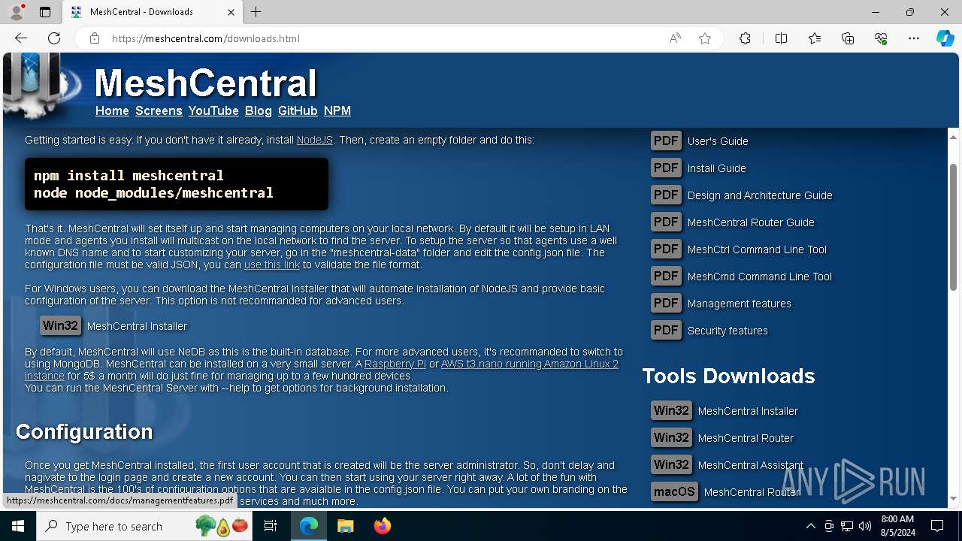The width and height of the screenshot is (962, 541).
Task: Follow the NodeJS link
Action: click(x=314, y=140)
